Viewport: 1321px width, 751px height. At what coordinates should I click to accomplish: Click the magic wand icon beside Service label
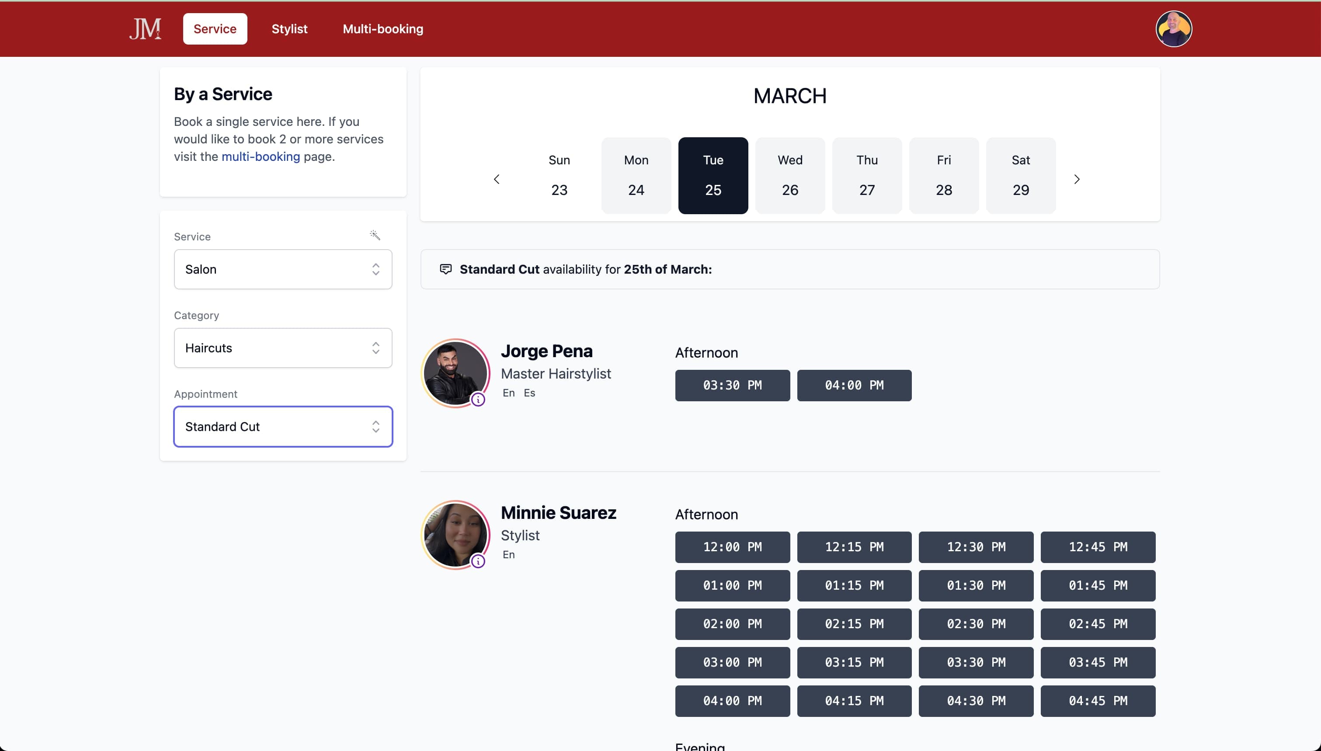375,235
